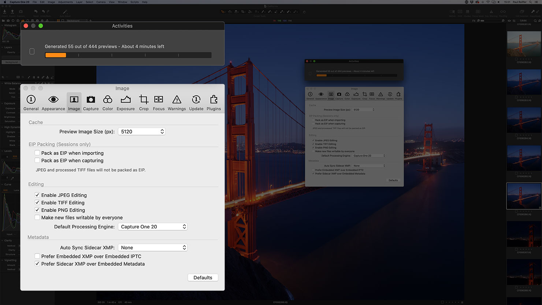Click the Export toolbar icon
This screenshot has width=542, height=305.
[12, 12]
